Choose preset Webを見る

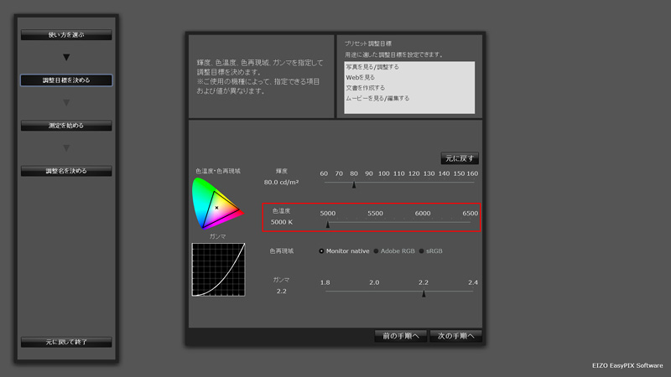pos(361,77)
